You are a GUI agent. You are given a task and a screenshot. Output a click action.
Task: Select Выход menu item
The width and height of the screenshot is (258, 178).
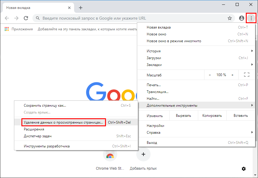point(196,143)
